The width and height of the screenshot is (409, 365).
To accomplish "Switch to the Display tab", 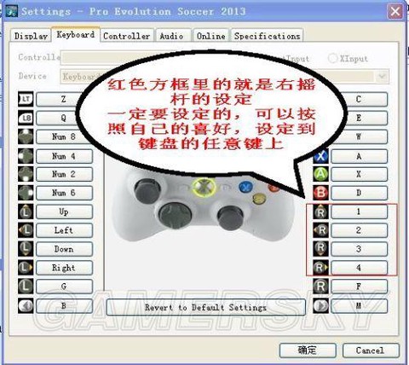I will [x=31, y=36].
